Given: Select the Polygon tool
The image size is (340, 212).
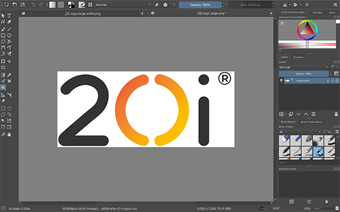Looking at the screenshot, I should click(x=3, y=41).
